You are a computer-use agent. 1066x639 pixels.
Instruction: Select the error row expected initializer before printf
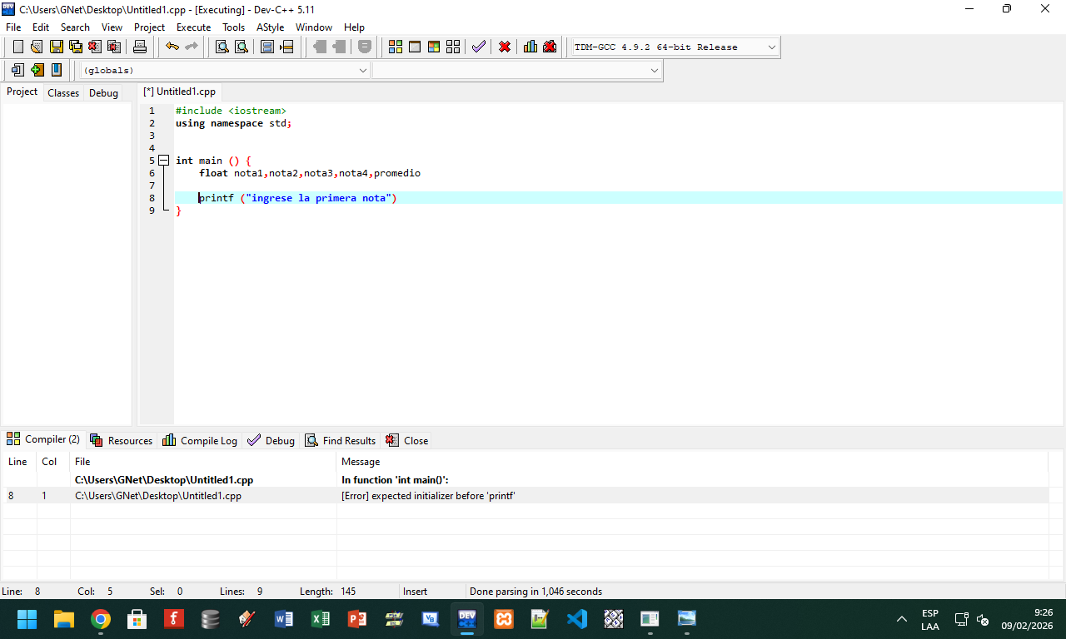[x=428, y=496]
